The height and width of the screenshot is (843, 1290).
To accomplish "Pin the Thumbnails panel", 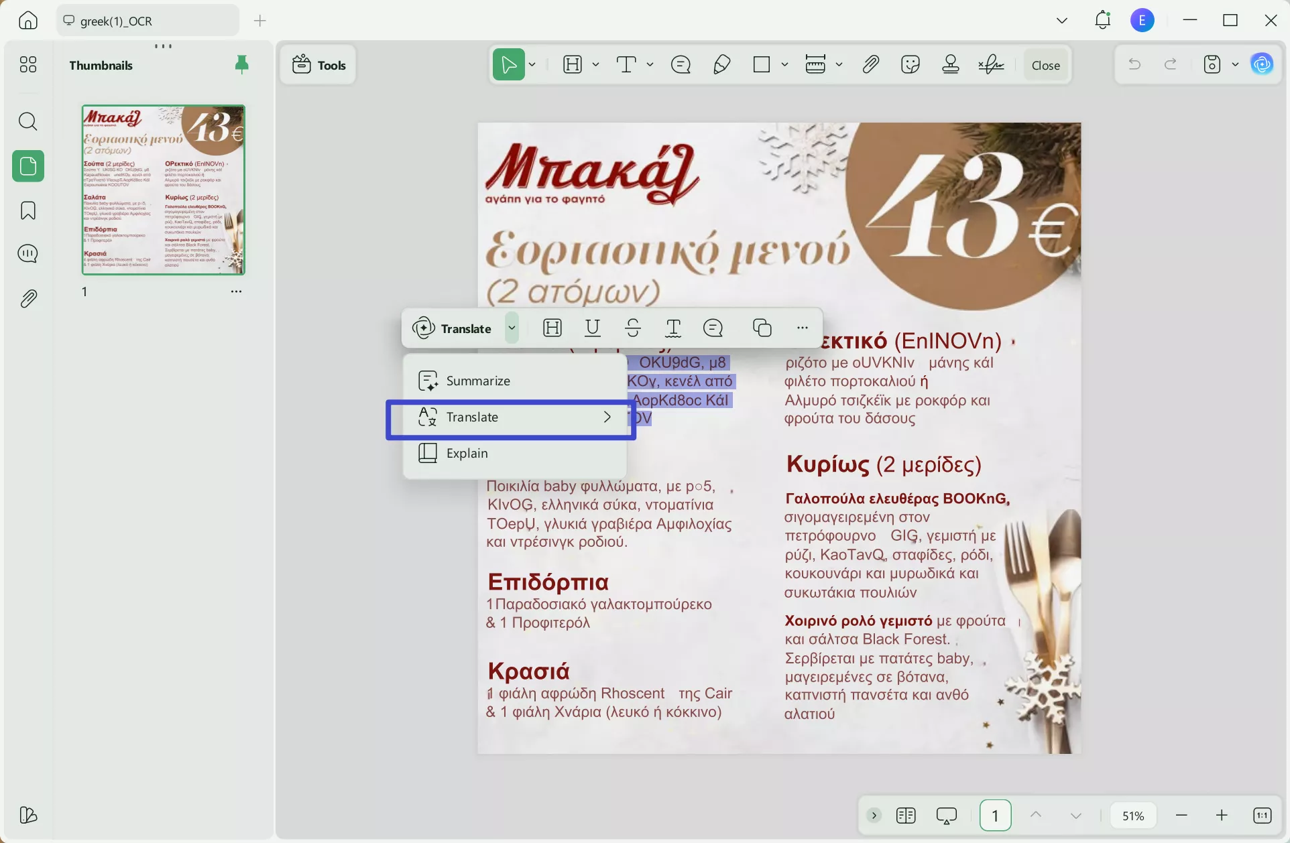I will 242,64.
